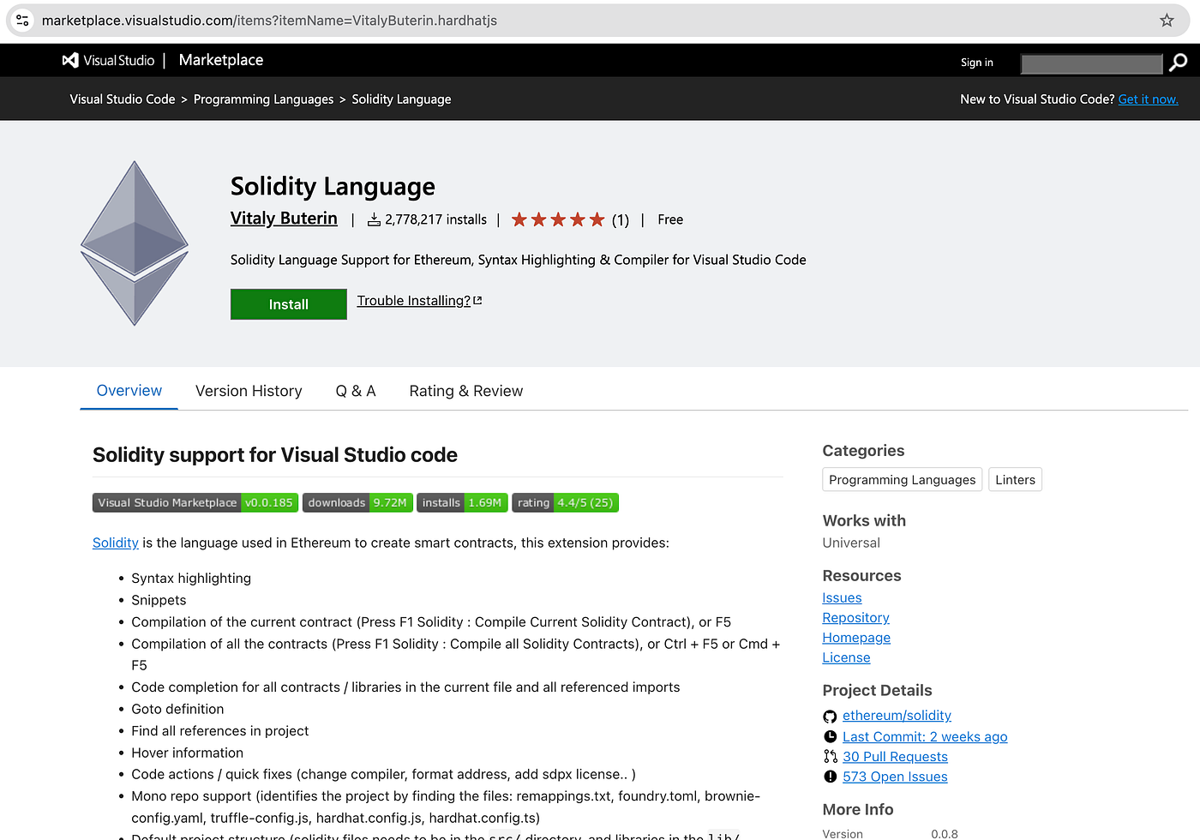This screenshot has height=840, width=1200.
Task: Click the downloads 9.72M badge
Action: coord(357,503)
